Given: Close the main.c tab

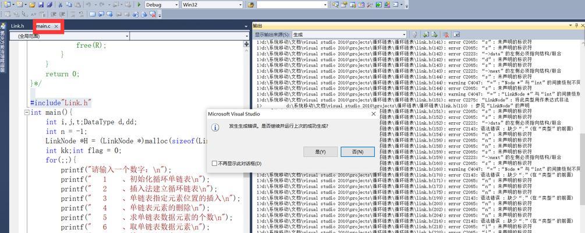Looking at the screenshot, I should (56, 26).
